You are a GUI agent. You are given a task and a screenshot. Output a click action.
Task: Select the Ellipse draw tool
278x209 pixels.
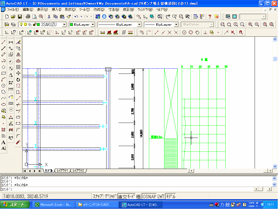(x=3, y=104)
